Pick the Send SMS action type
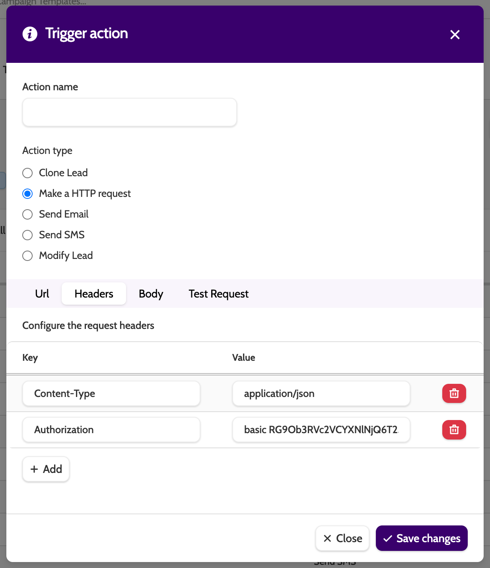The image size is (490, 568). click(27, 235)
